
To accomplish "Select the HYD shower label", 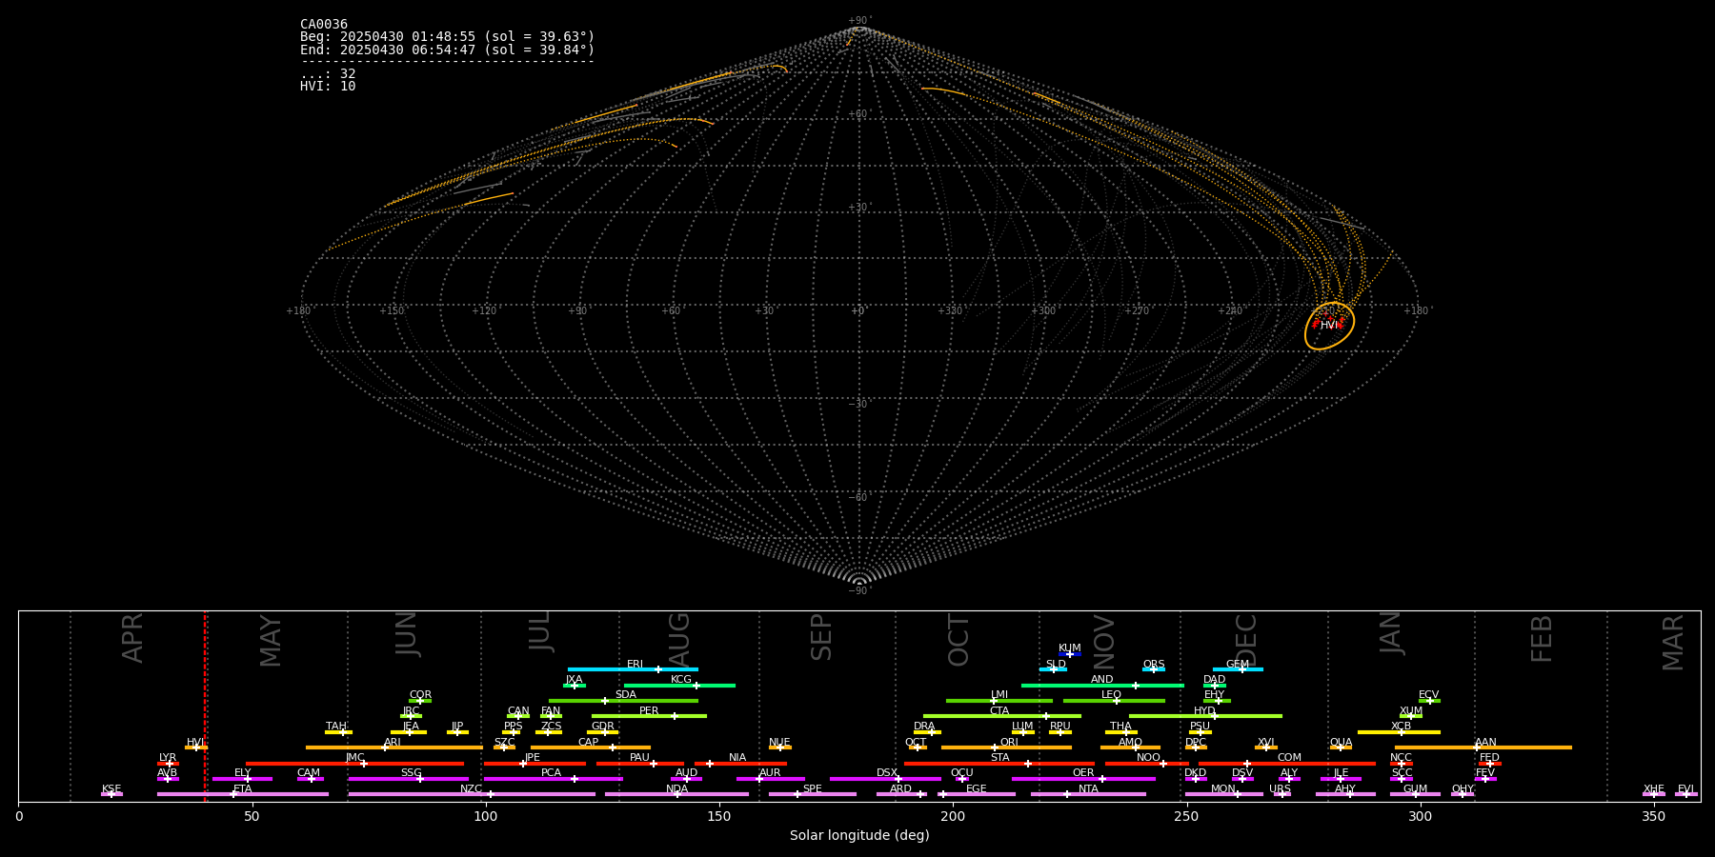I will (1204, 711).
